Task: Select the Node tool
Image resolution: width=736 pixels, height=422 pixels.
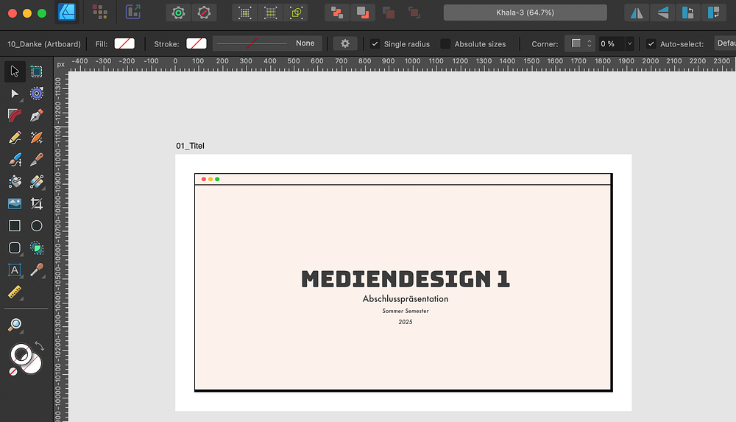Action: [15, 94]
